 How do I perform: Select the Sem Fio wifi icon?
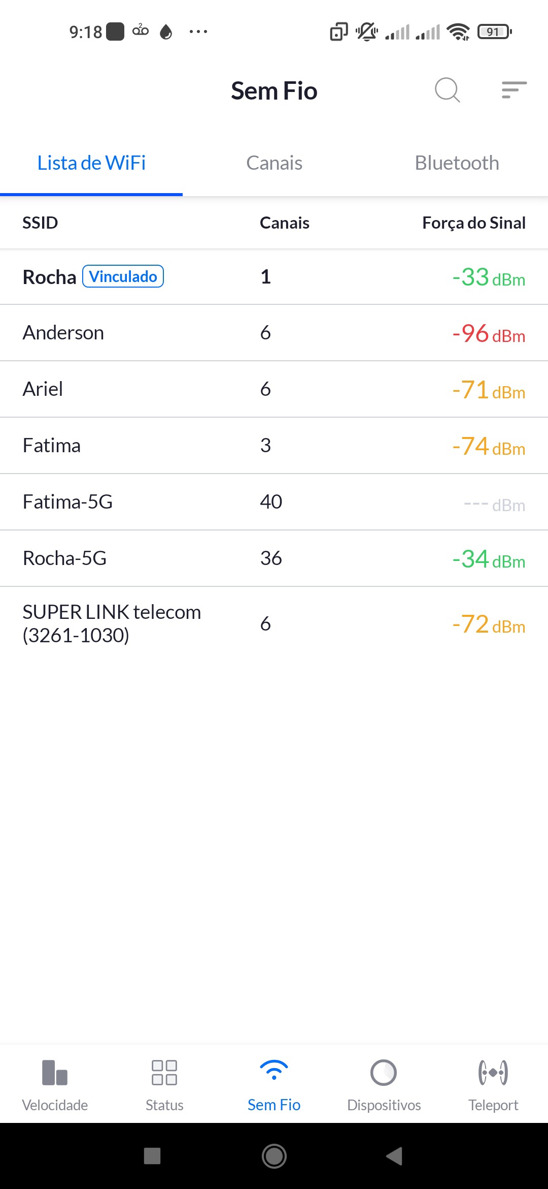(x=274, y=1071)
